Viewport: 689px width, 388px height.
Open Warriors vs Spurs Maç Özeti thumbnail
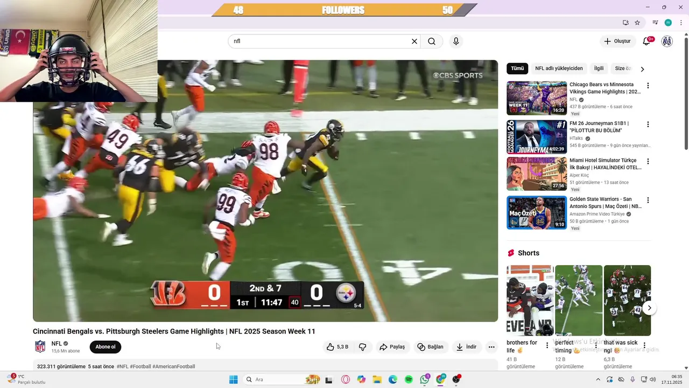pos(537,213)
